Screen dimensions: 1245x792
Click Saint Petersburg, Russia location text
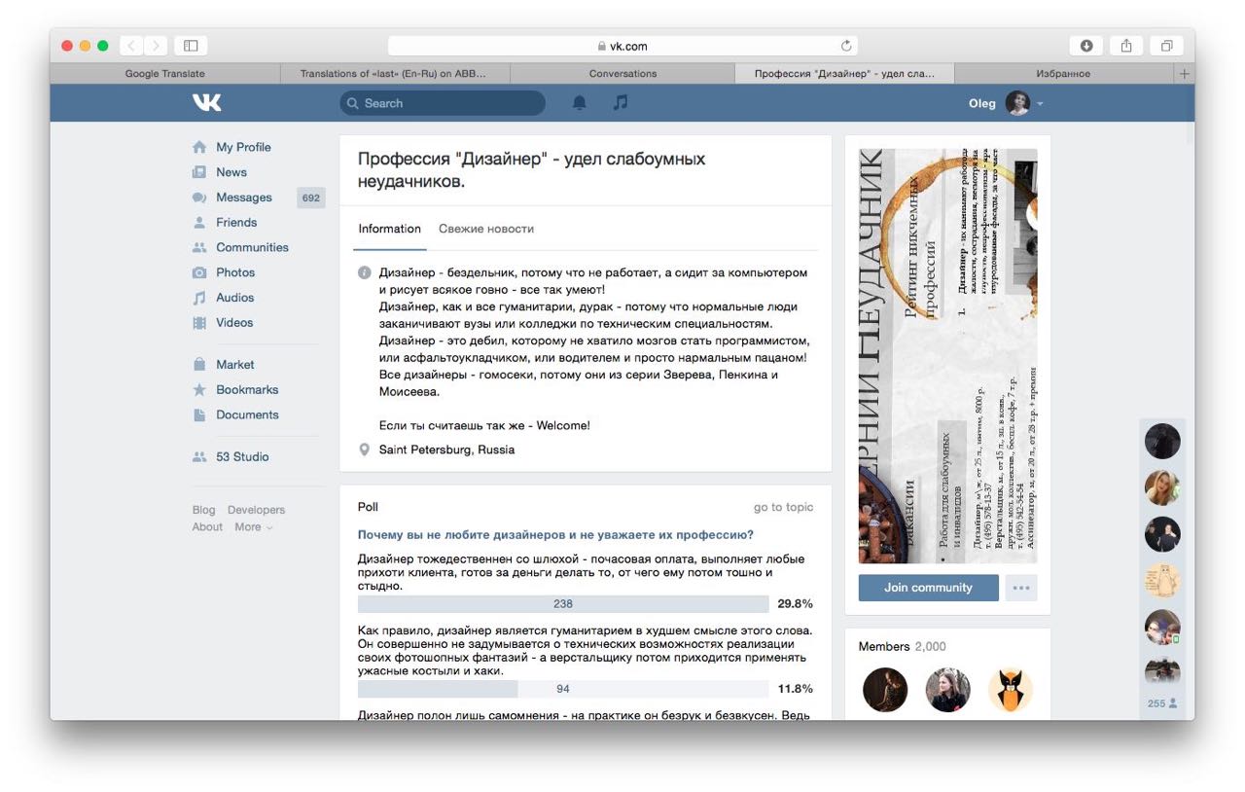coord(446,450)
